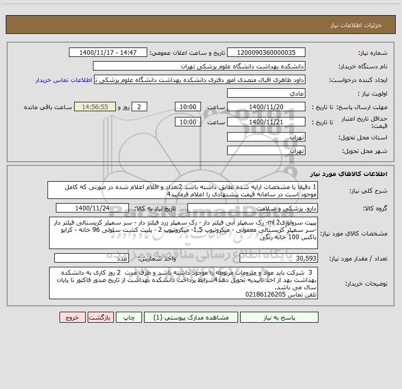Click label گروه کالا
This screenshot has height=389, width=402.
tap(375, 208)
